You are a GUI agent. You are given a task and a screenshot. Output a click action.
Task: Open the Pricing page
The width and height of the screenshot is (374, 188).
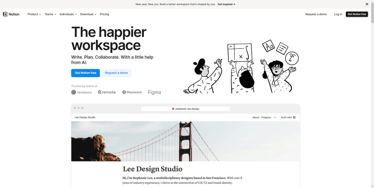tap(104, 14)
